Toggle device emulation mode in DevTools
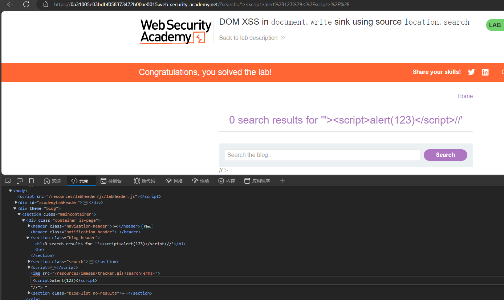 19,180
